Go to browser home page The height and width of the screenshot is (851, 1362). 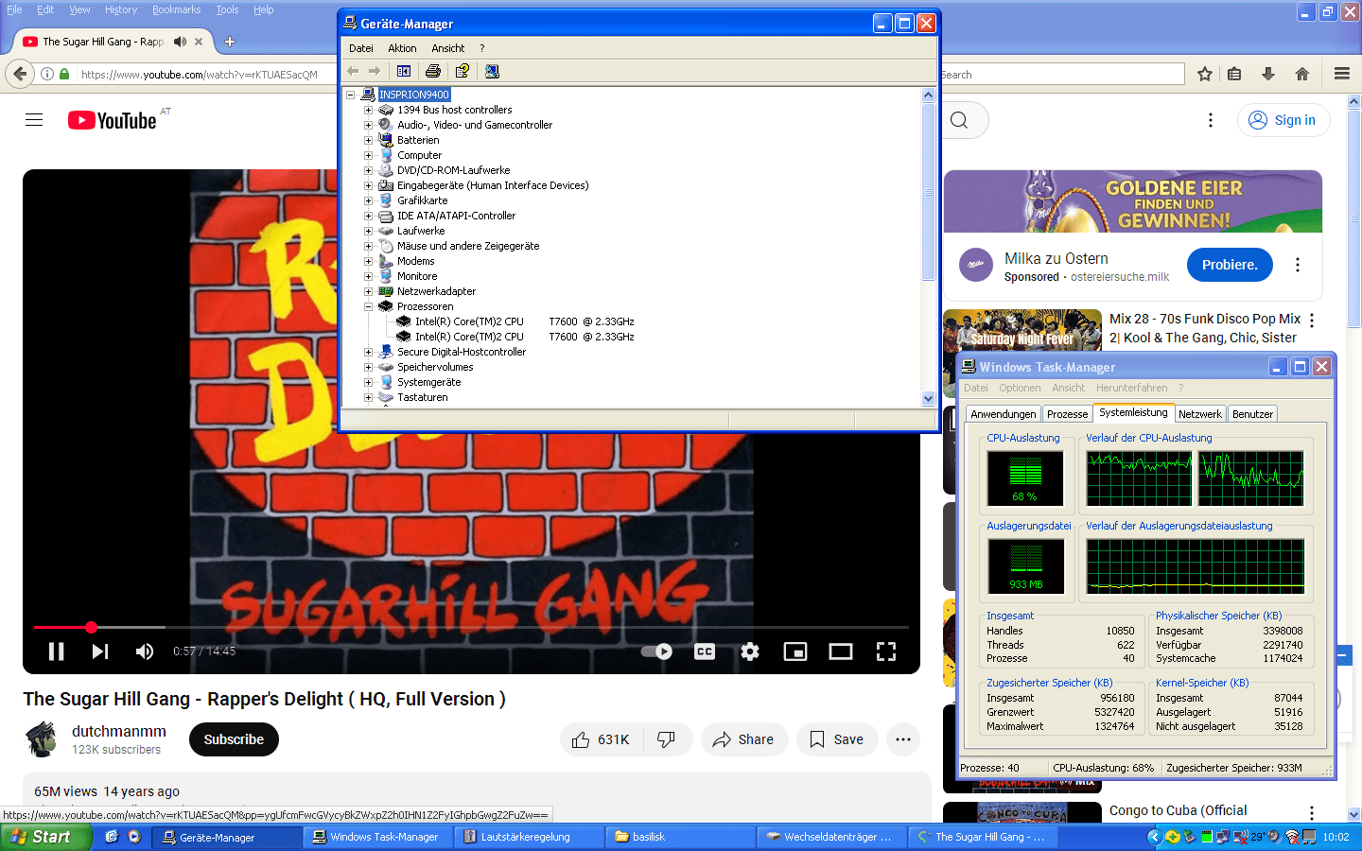coord(1302,74)
